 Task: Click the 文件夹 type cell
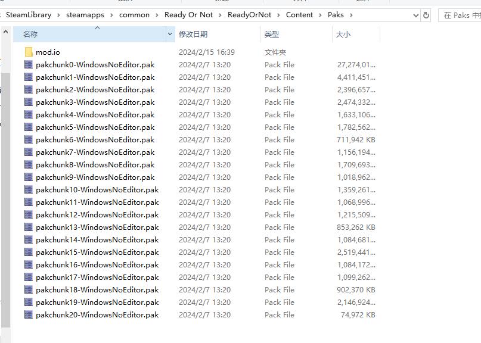(275, 52)
